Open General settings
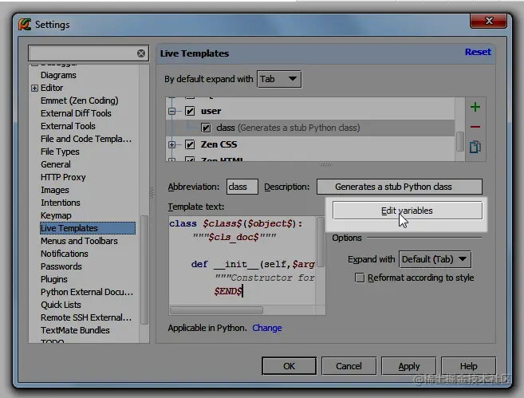Image resolution: width=524 pixels, height=398 pixels. tap(56, 164)
